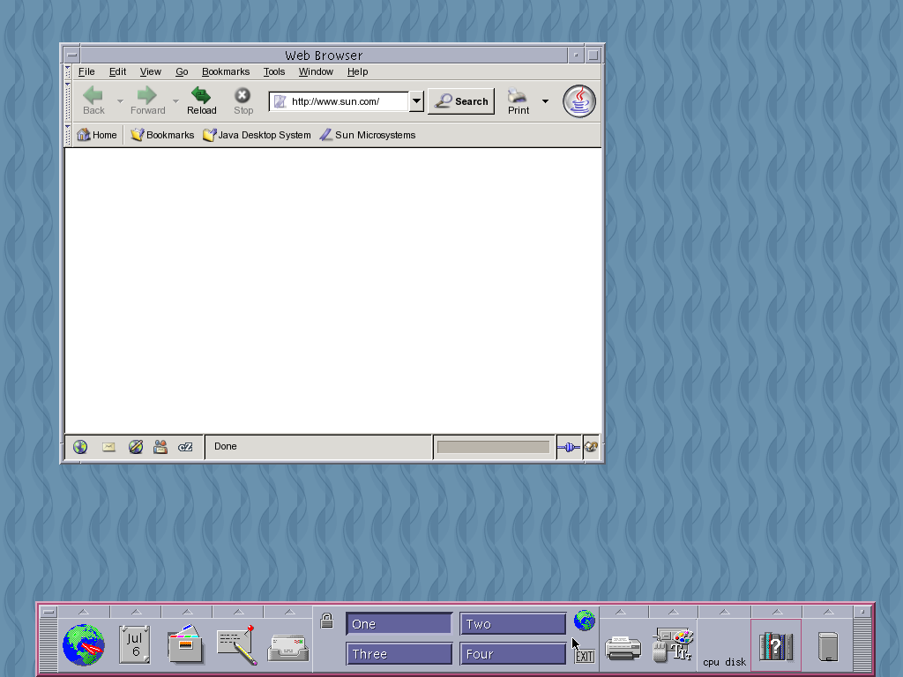
Task: Open Mail via the status bar envelope icon
Action: click(108, 447)
